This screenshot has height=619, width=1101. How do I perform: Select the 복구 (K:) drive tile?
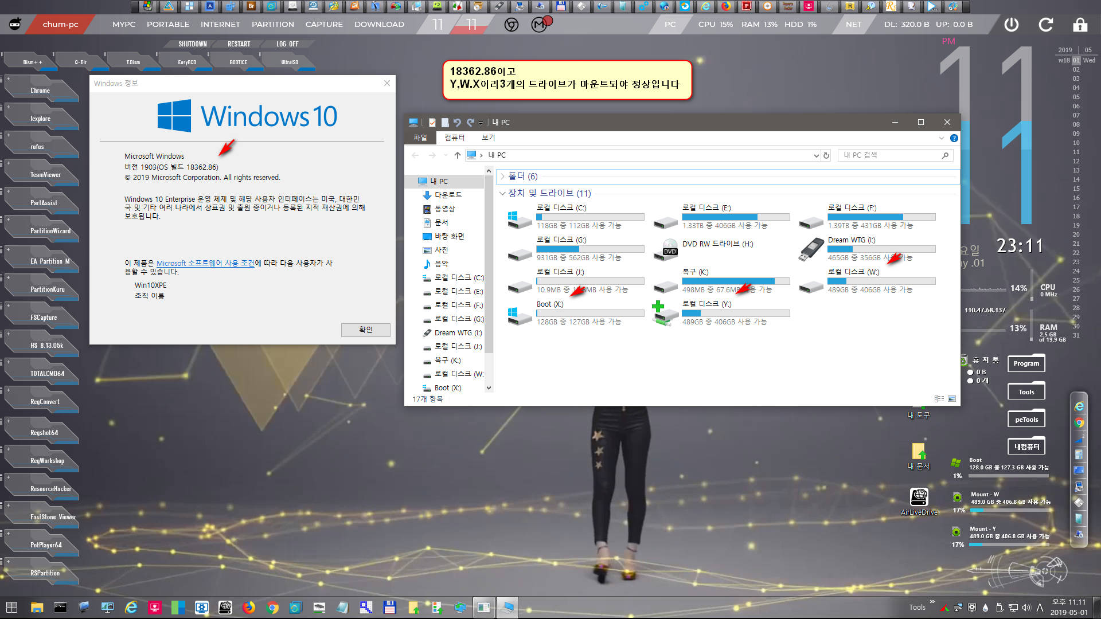[x=721, y=281]
